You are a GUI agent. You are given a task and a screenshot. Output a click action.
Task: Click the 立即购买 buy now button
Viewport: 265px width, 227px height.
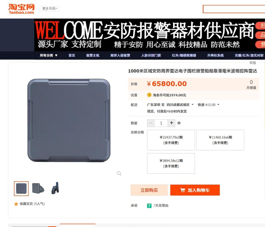pos(149,190)
